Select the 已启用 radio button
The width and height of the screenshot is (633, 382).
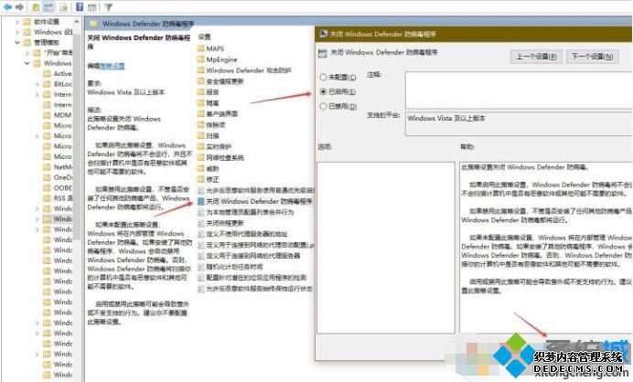[323, 92]
